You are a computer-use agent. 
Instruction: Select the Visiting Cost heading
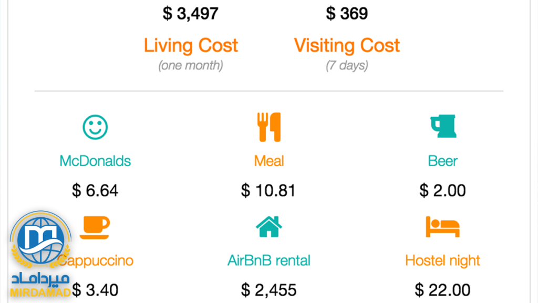(x=347, y=46)
